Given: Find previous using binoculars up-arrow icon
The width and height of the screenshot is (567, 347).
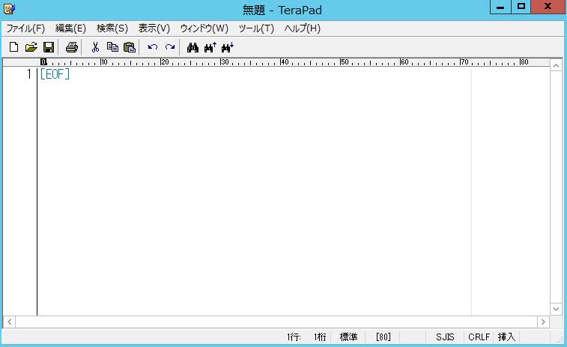Looking at the screenshot, I should tap(210, 47).
